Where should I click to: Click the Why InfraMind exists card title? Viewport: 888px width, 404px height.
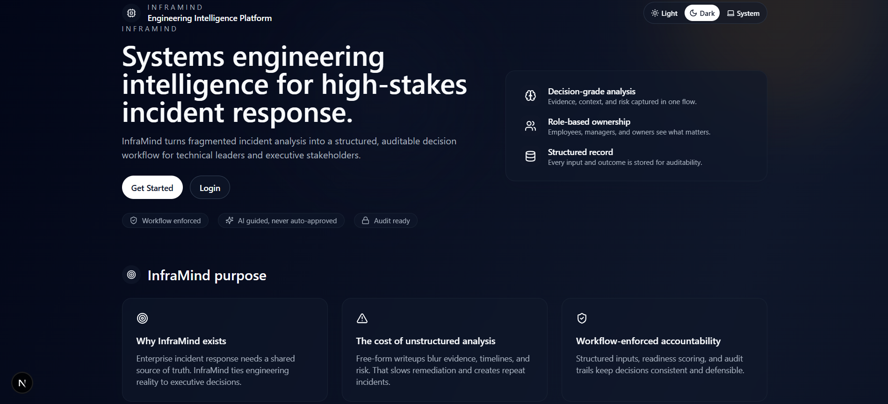[181, 341]
